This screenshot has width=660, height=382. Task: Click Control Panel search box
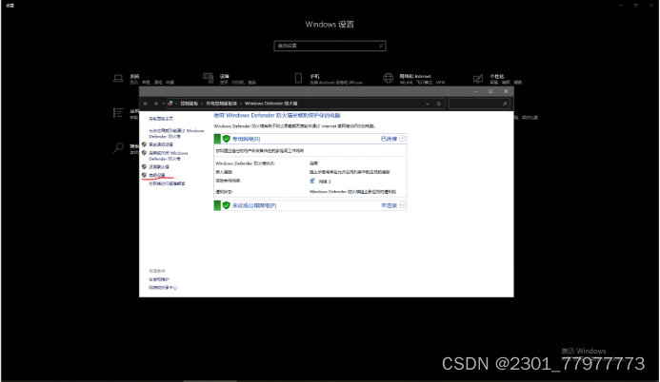coord(479,104)
